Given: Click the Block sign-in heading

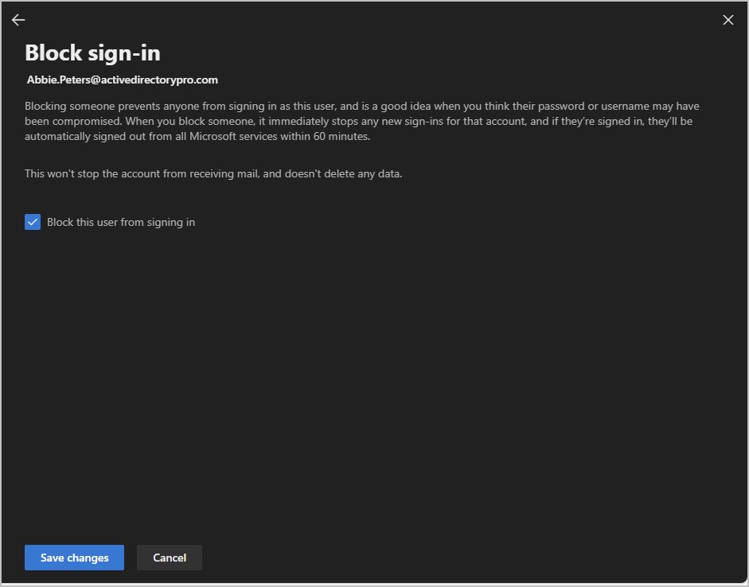Looking at the screenshot, I should (92, 52).
